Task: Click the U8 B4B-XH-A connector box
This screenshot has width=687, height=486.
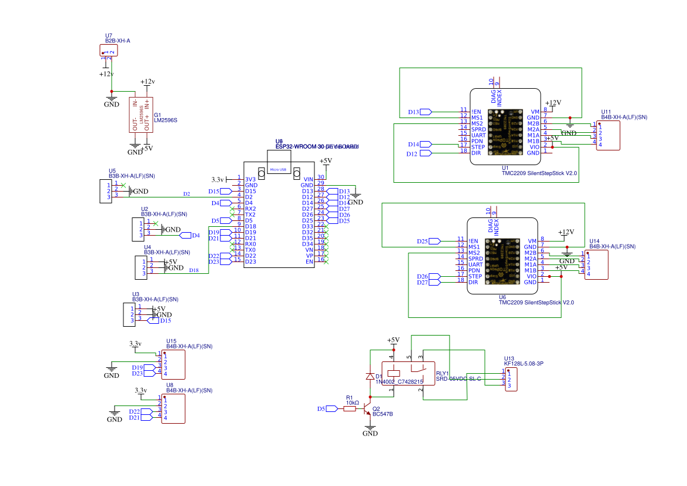Action: 173,409
